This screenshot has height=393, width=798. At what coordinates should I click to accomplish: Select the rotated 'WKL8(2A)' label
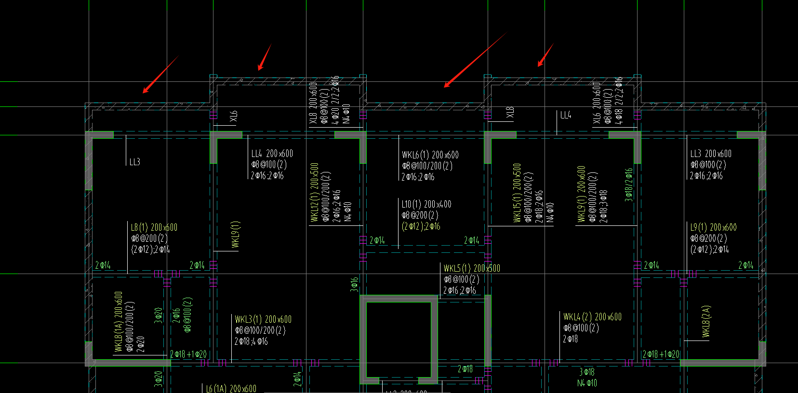706,321
